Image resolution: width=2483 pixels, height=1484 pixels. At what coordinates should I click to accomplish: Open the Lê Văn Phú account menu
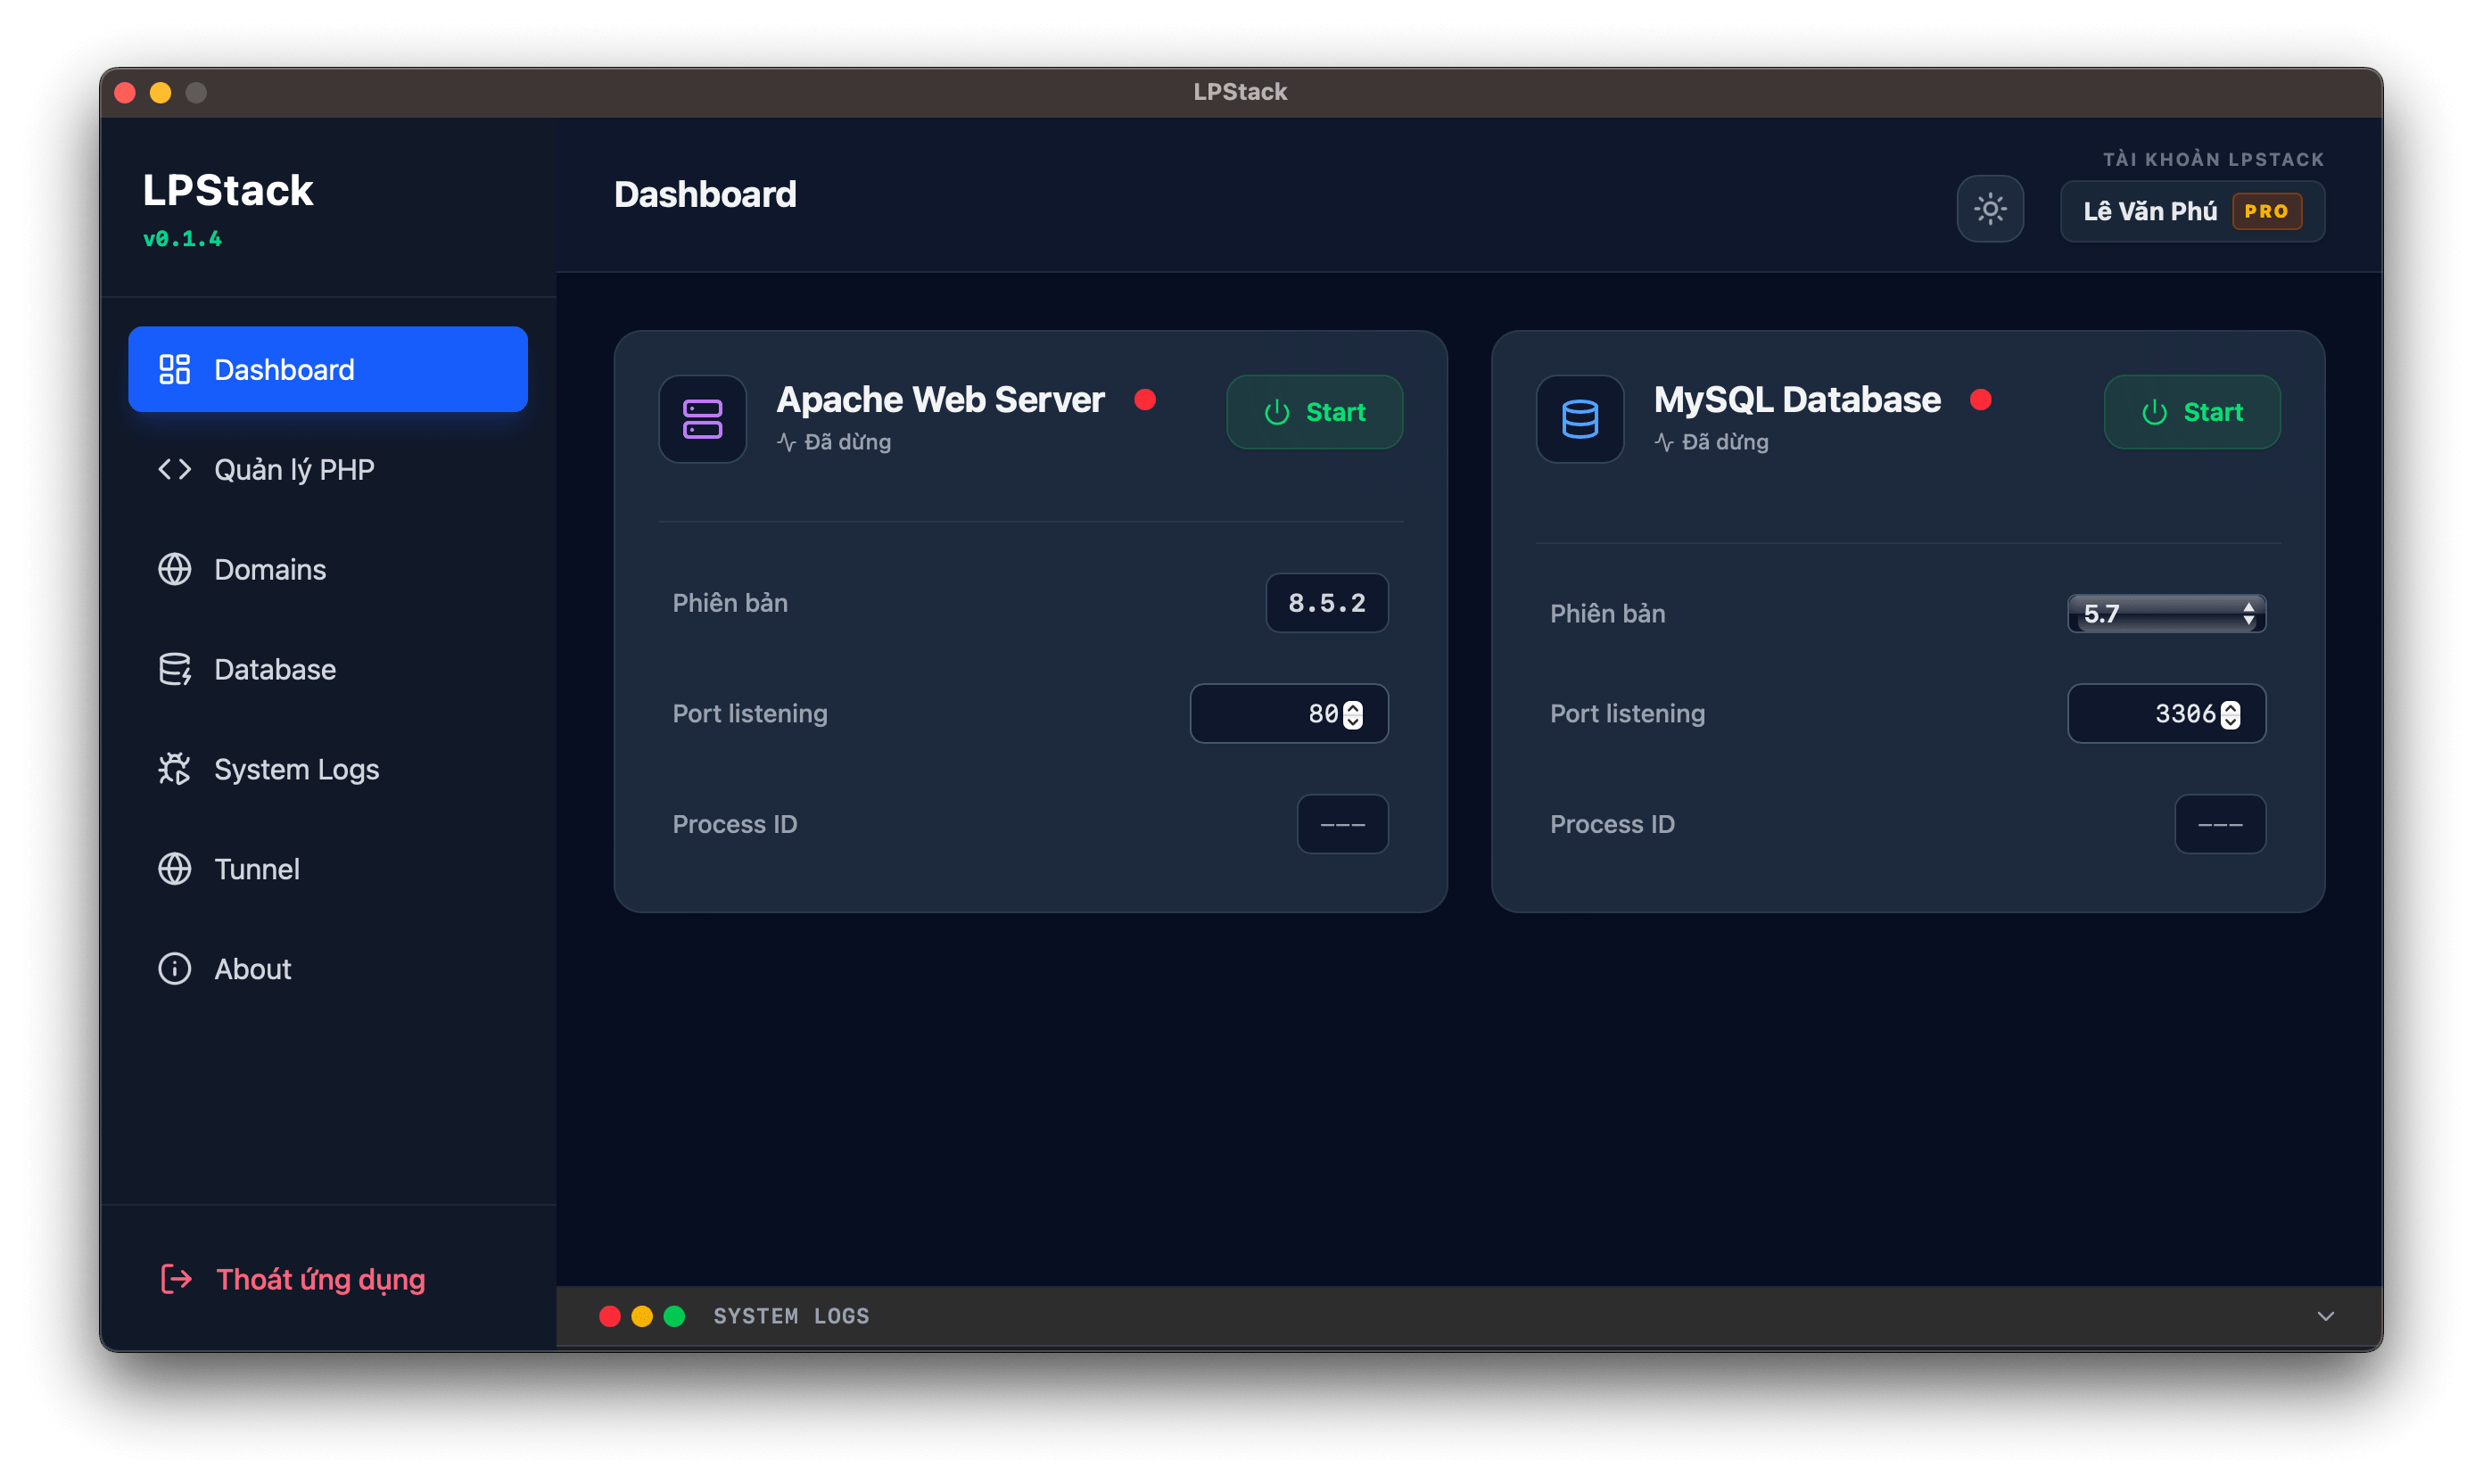[x=2191, y=211]
